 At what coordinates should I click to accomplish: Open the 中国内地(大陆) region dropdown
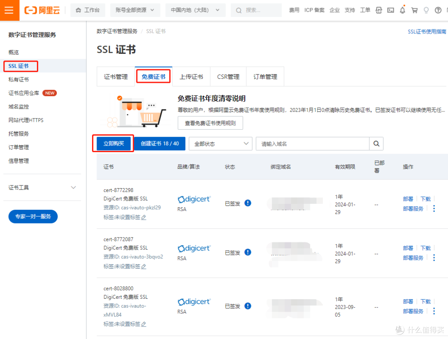[195, 10]
